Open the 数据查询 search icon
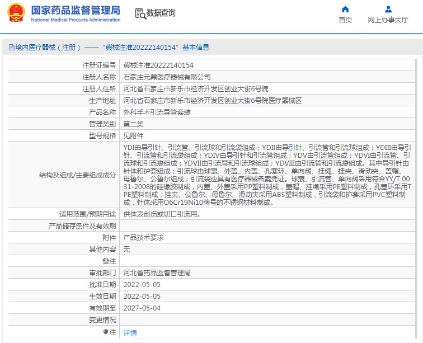This screenshot has height=343, width=423. (x=140, y=13)
